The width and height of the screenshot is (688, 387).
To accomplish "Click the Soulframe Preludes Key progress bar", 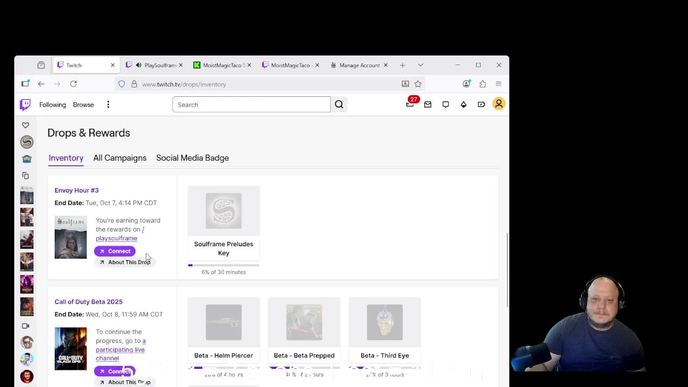I will (224, 265).
